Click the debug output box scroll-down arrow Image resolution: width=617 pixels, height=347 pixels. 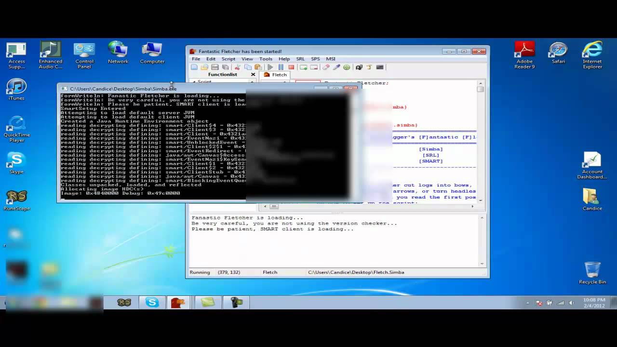click(x=482, y=264)
